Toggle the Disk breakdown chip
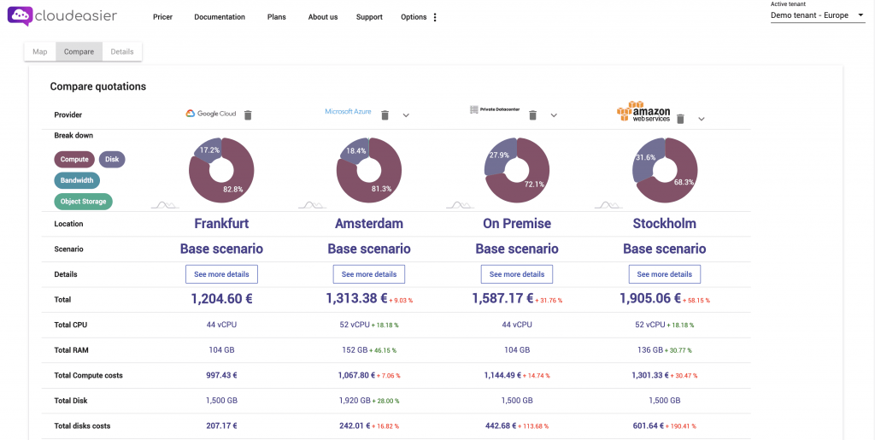The image size is (875, 440). tap(112, 160)
